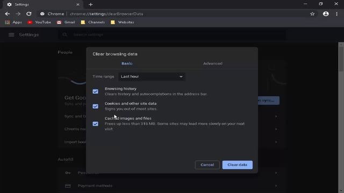This screenshot has width=344, height=193.
Task: Switch to the Advanced tab
Action: tap(213, 63)
